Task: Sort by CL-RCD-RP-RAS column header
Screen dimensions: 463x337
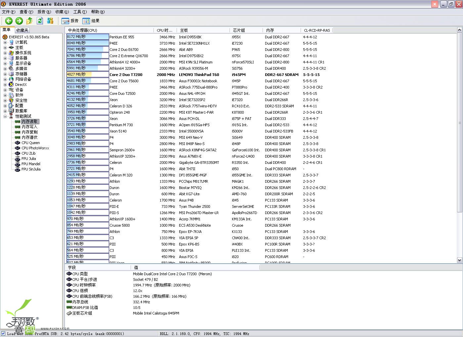Action: [x=317, y=30]
